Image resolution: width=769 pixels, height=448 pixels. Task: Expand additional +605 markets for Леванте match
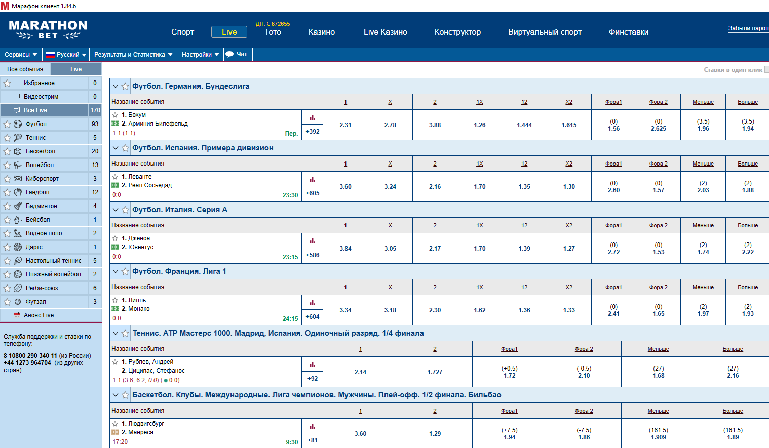pyautogui.click(x=312, y=193)
